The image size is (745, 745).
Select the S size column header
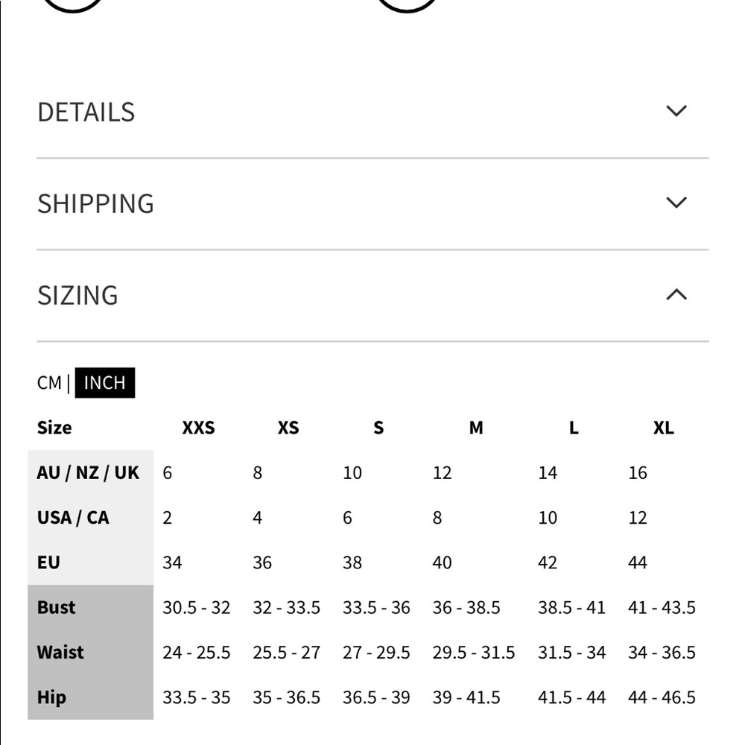[x=378, y=428]
